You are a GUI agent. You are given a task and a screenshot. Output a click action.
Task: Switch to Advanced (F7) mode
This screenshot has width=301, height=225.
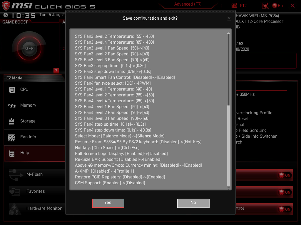(188, 4)
